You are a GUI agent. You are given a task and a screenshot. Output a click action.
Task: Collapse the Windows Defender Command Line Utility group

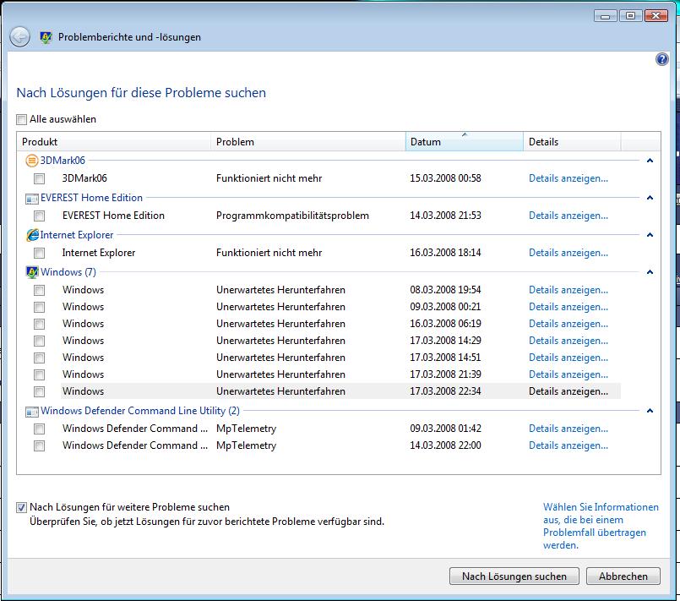click(650, 412)
